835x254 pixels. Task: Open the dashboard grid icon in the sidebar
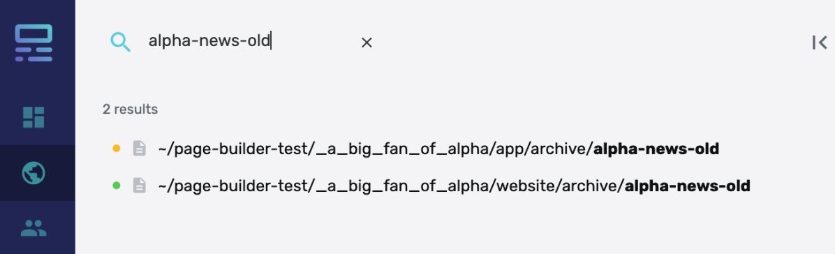[x=34, y=117]
